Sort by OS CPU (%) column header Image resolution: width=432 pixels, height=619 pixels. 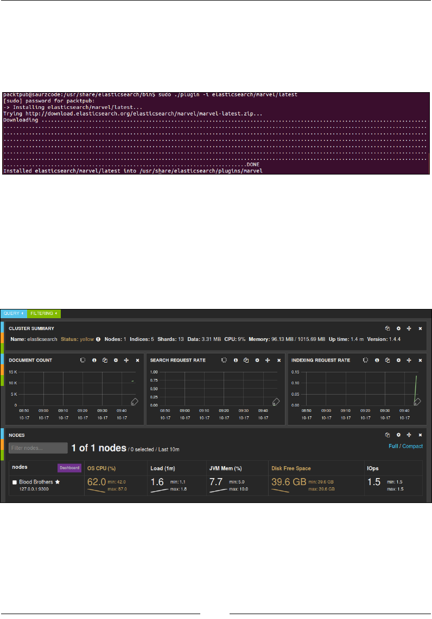[x=101, y=468]
